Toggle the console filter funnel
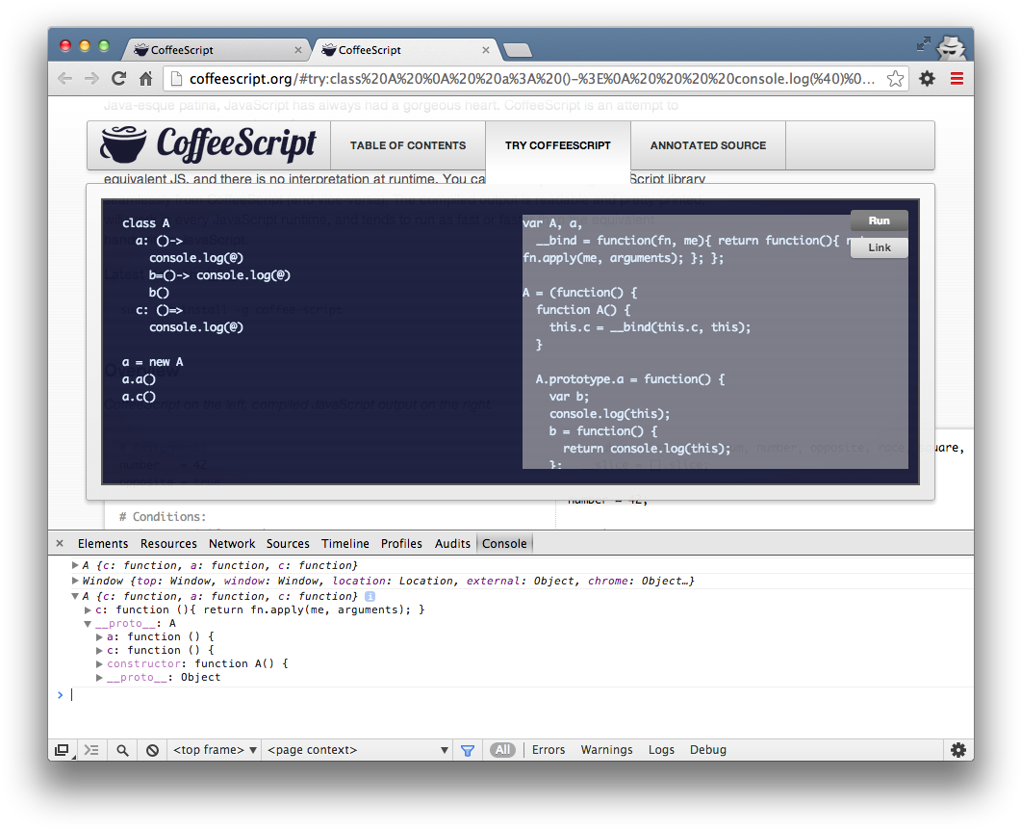The height and width of the screenshot is (829, 1021). (468, 751)
